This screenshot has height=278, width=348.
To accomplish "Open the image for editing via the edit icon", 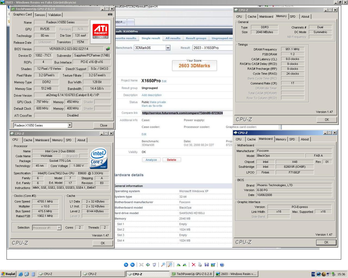I will pyautogui.click(x=213, y=265).
